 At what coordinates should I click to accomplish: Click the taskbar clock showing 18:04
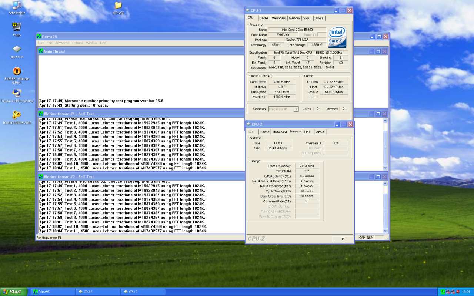466,292
